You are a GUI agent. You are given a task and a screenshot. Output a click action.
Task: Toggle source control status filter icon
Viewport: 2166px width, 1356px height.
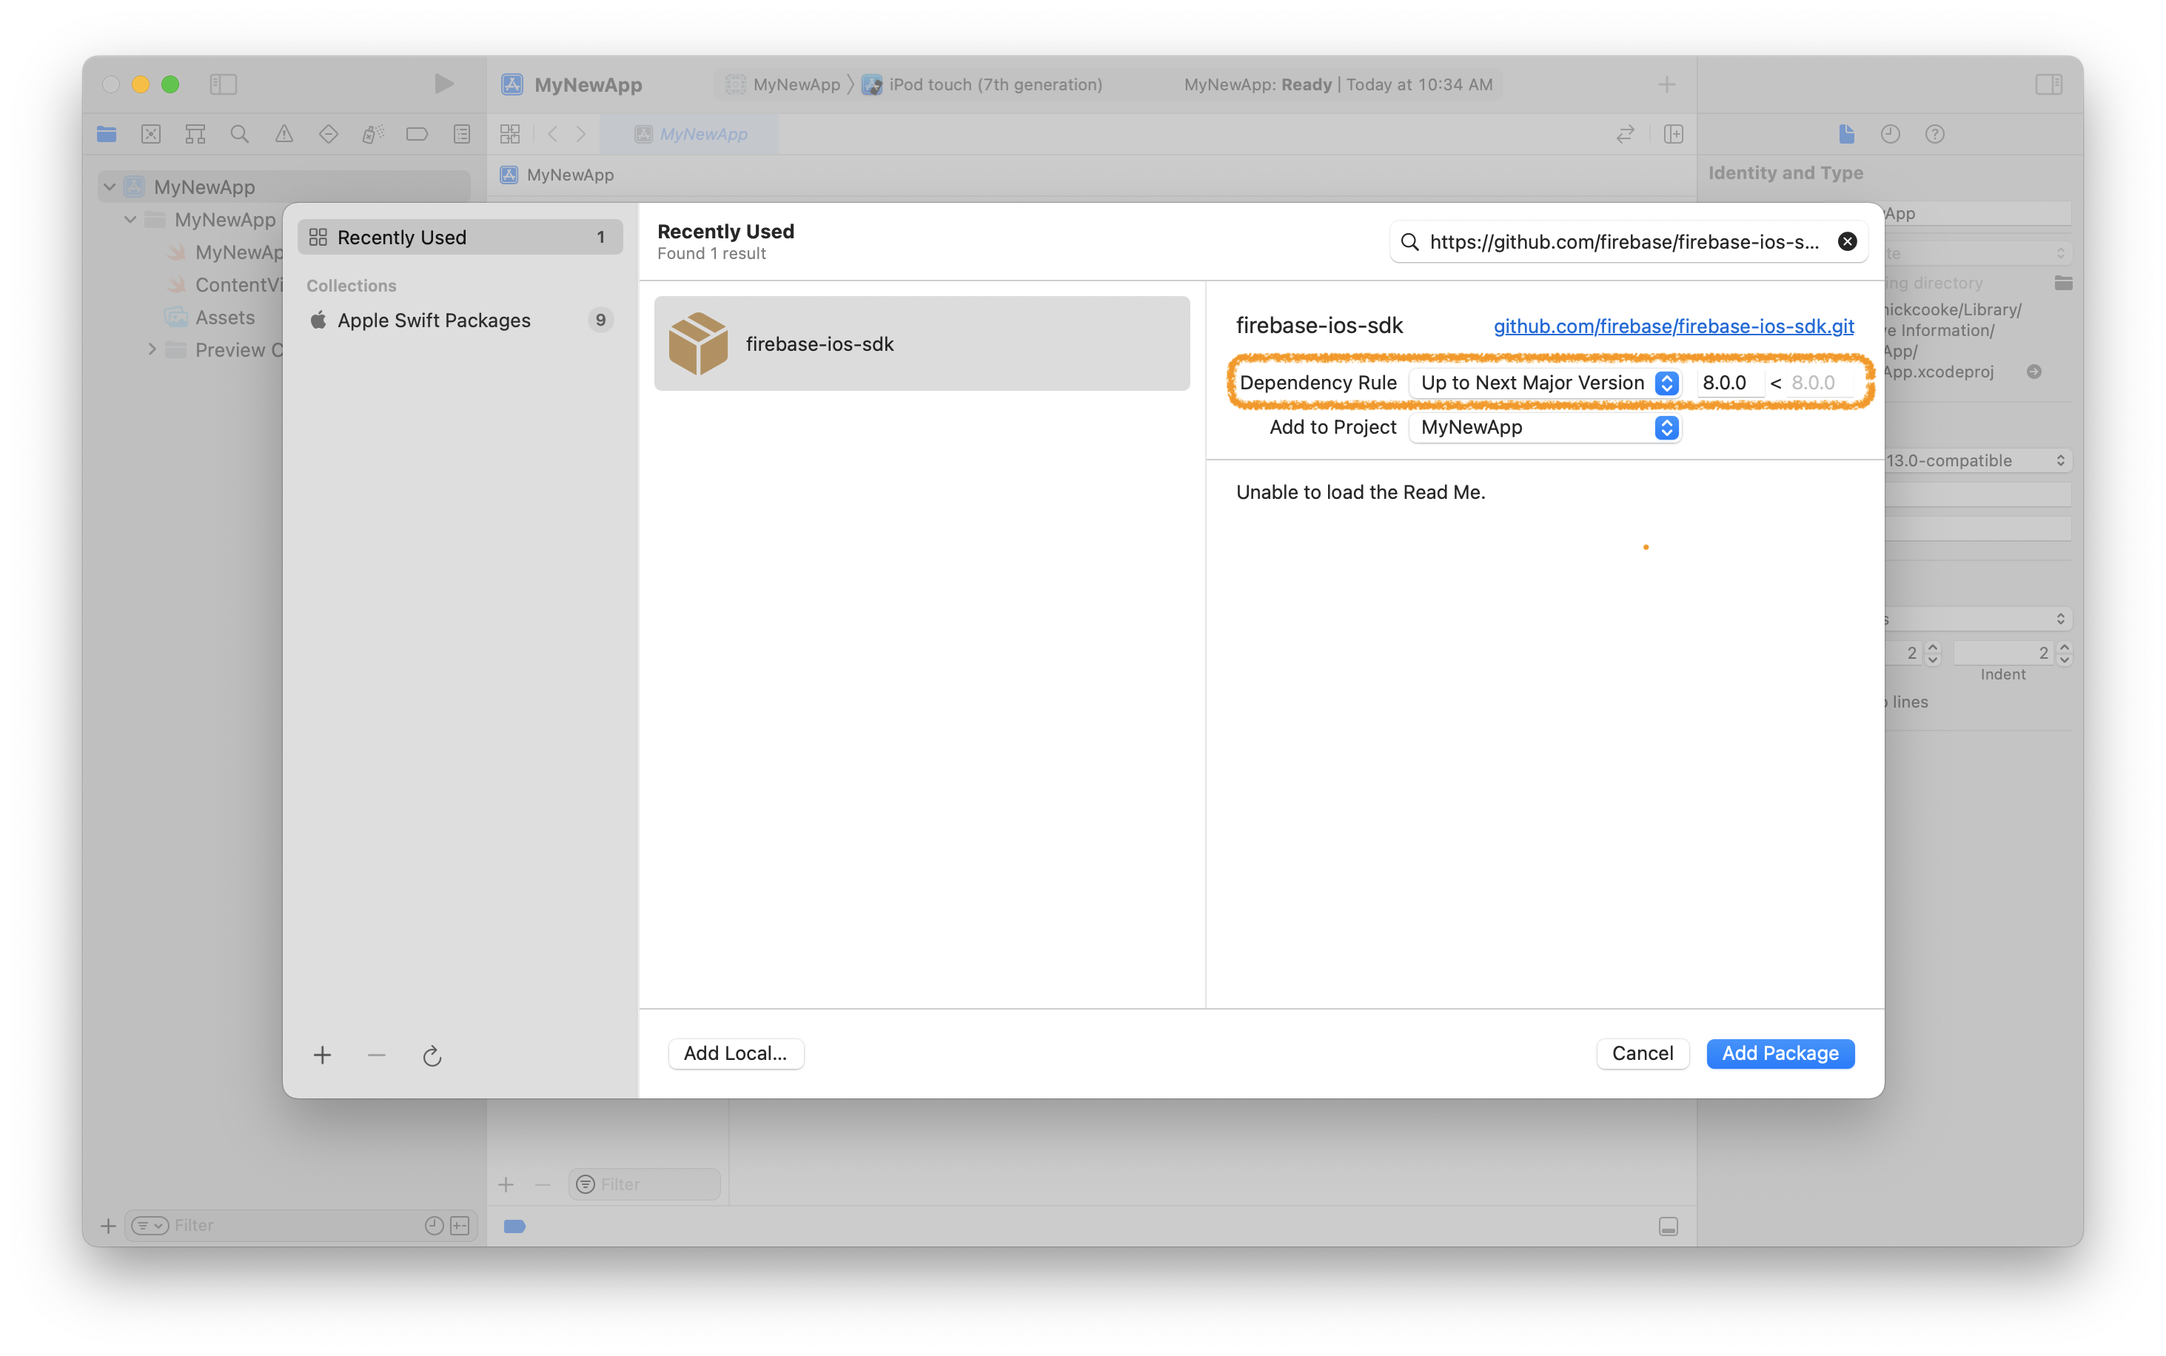click(460, 1225)
